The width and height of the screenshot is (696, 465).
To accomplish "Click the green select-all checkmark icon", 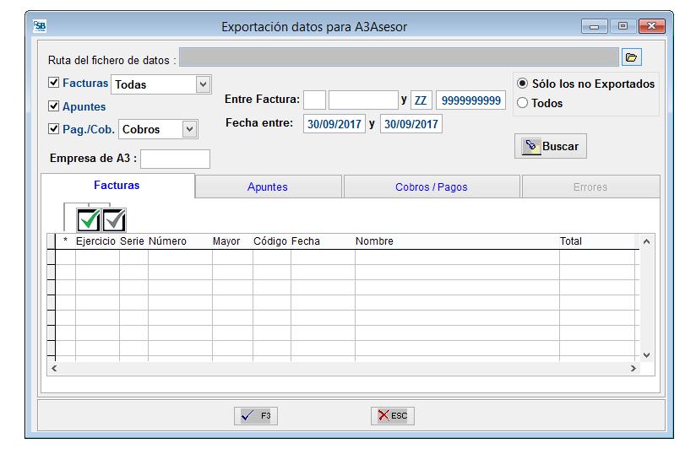I will coord(89,220).
